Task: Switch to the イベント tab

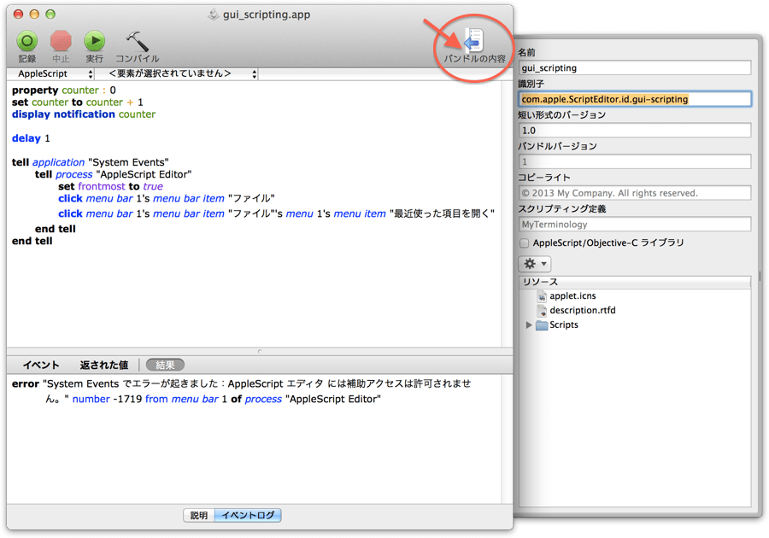Action: point(41,365)
